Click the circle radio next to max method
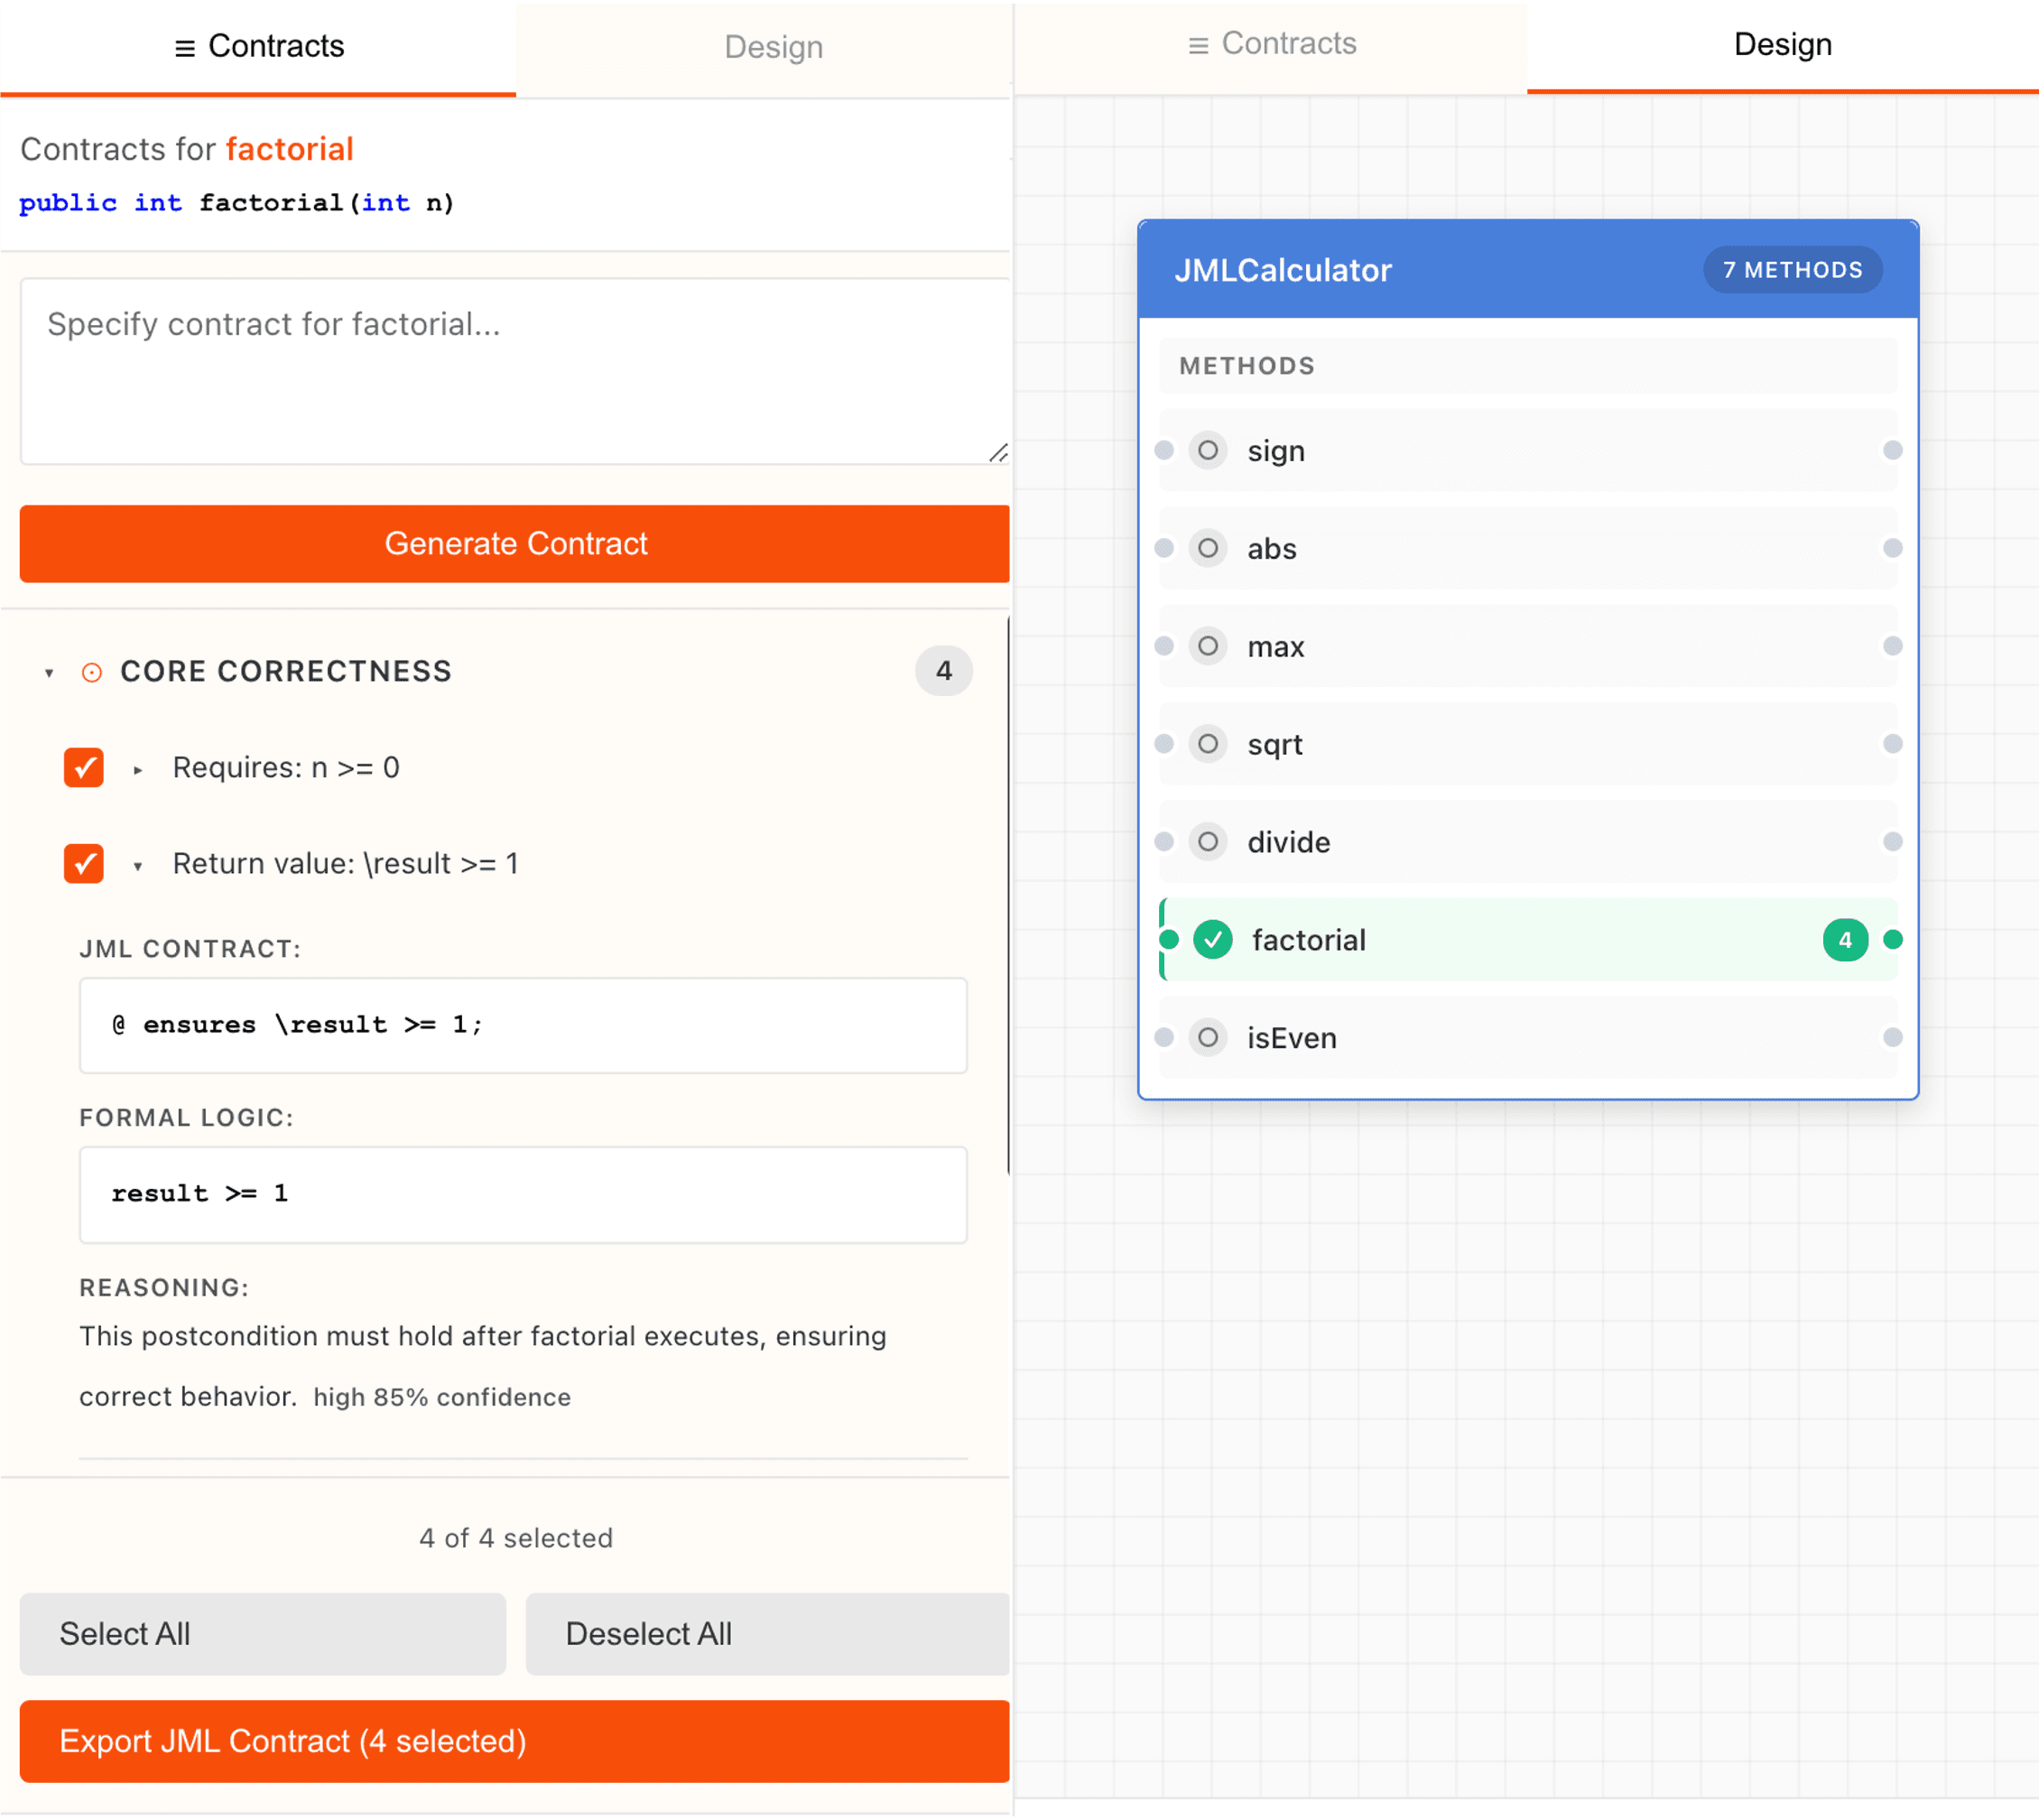This screenshot has height=1820, width=2039. tap(1207, 646)
